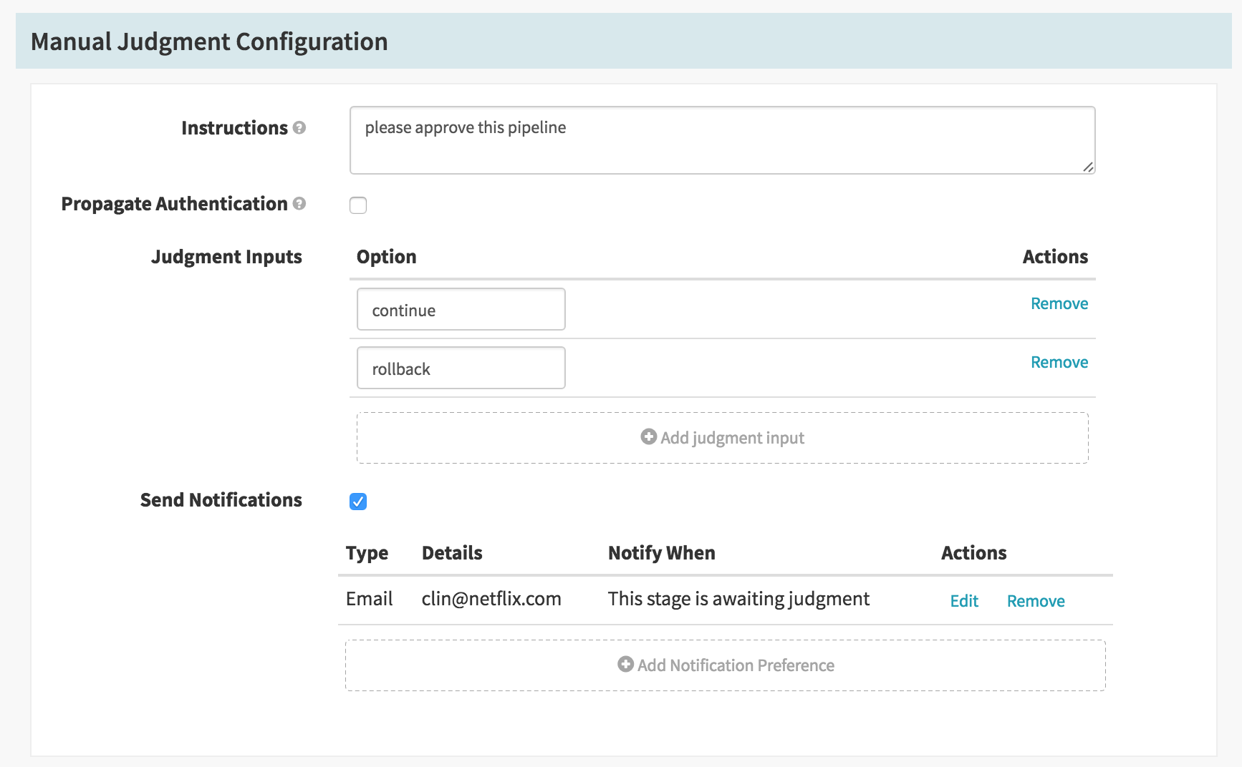Grab the Instructions textarea resize handle
Image resolution: width=1242 pixels, height=767 pixels.
point(1088,167)
